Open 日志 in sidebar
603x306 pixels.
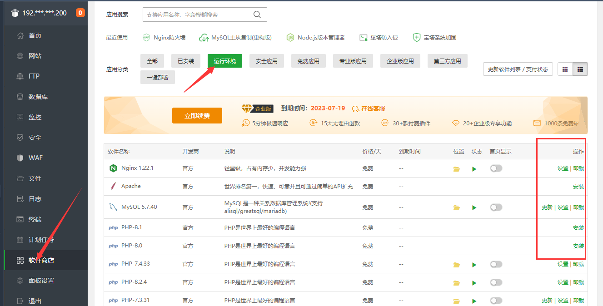pos(45,199)
